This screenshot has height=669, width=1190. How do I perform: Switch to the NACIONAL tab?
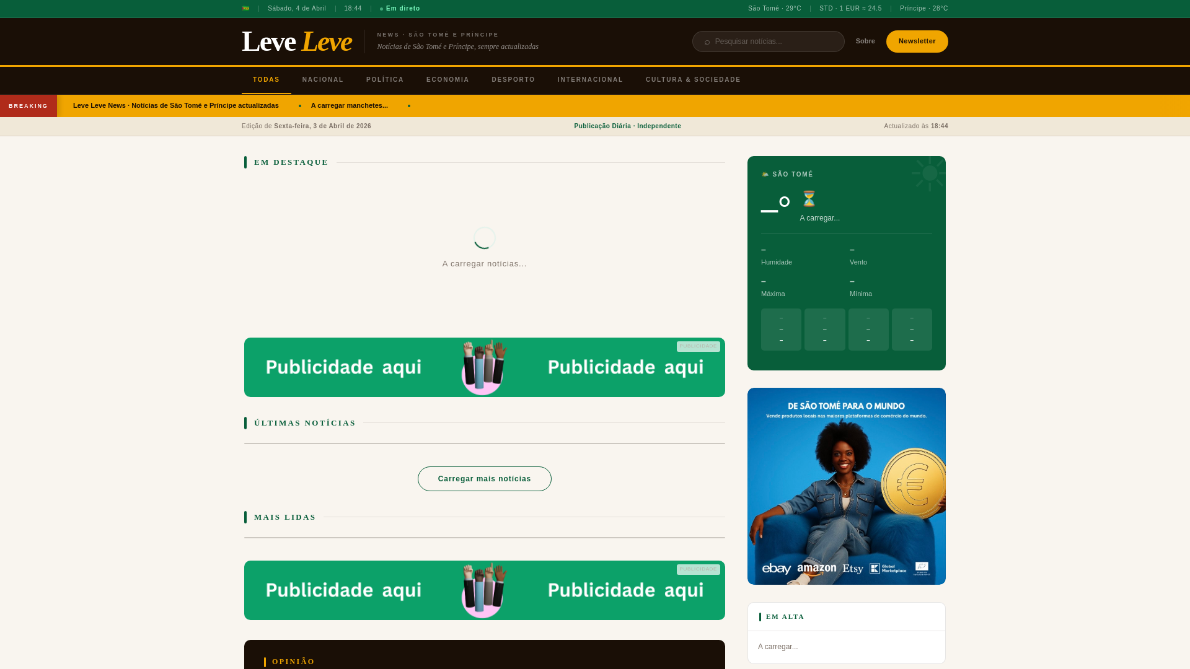323,80
